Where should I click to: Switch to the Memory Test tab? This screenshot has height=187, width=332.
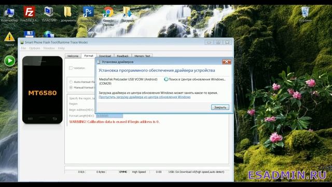142,56
